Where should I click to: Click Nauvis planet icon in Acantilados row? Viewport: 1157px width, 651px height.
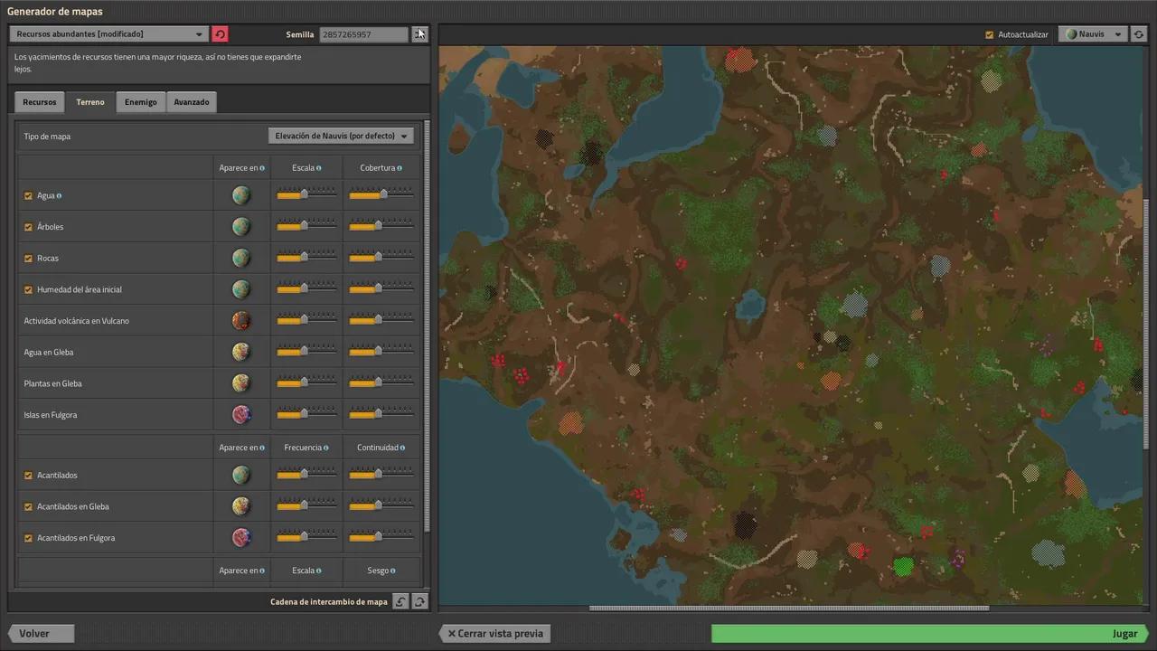pos(240,475)
